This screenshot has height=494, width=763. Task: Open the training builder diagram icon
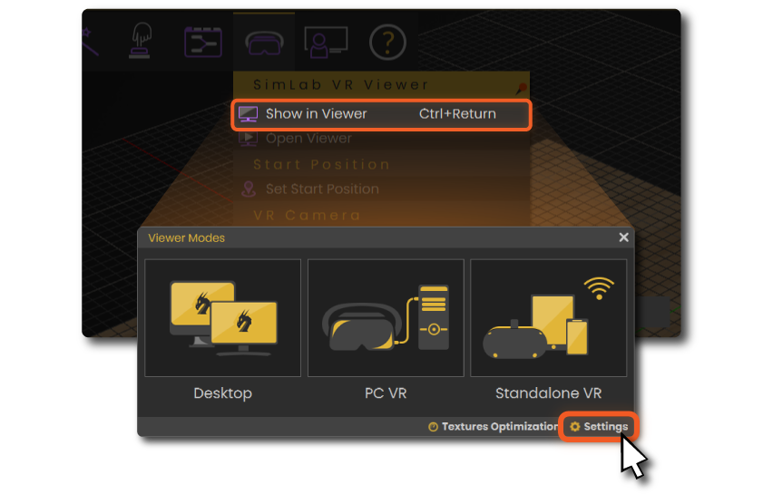(x=203, y=43)
